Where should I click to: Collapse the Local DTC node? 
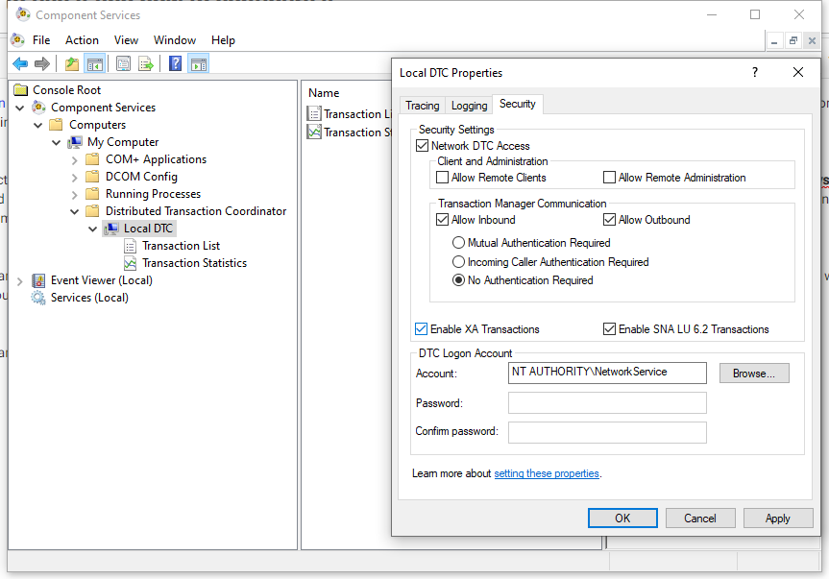coord(92,229)
